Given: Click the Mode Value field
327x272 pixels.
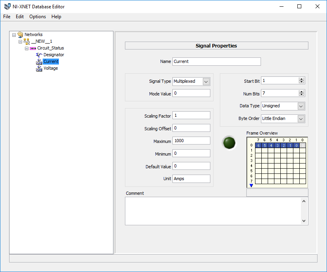Looking at the screenshot, I should tap(191, 93).
